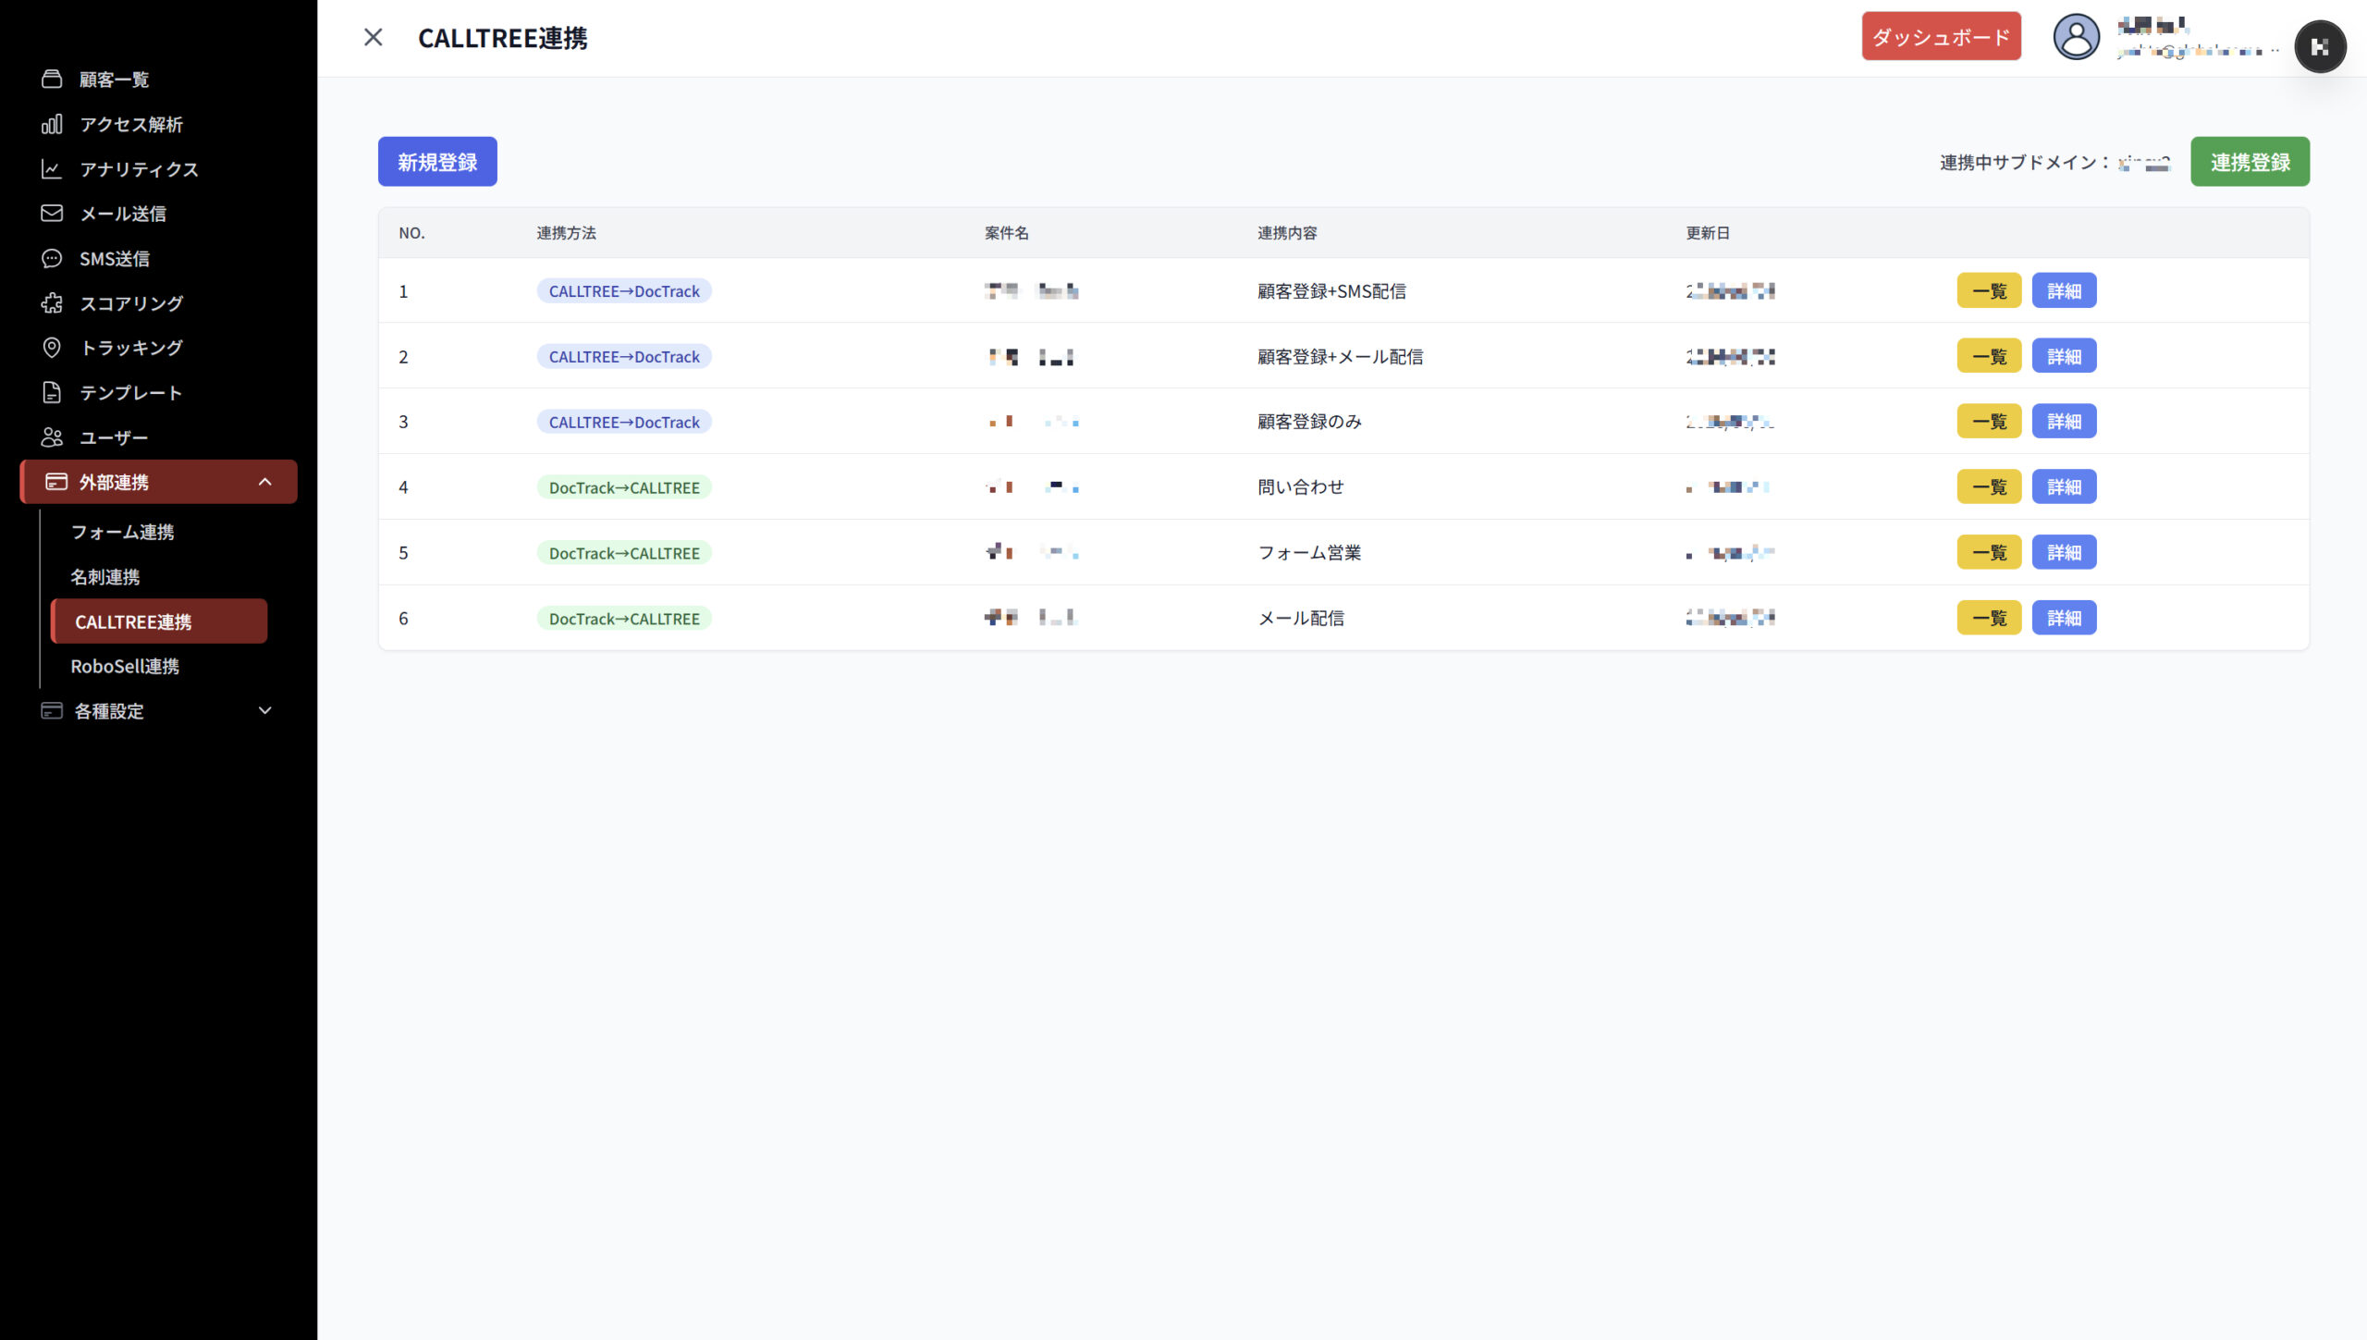Open 詳細 for row 顧客登録+SMS配信
The image size is (2367, 1340).
tap(2064, 291)
